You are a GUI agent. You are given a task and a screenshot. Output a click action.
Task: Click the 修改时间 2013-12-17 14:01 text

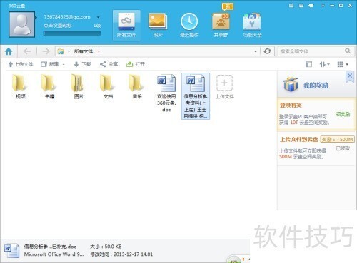[121, 254]
